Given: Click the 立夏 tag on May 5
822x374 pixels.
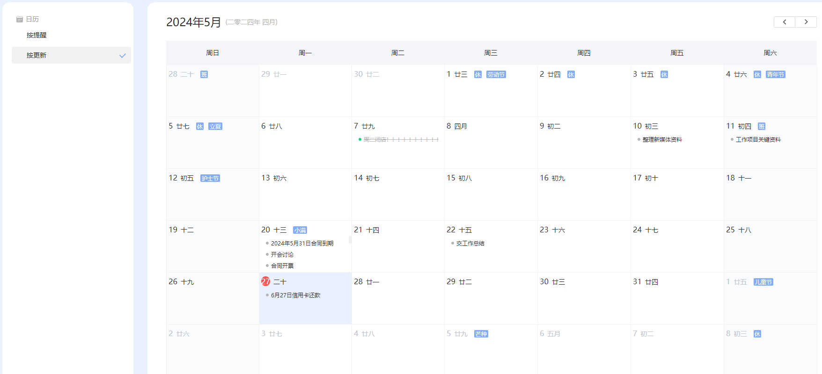Looking at the screenshot, I should (x=215, y=126).
